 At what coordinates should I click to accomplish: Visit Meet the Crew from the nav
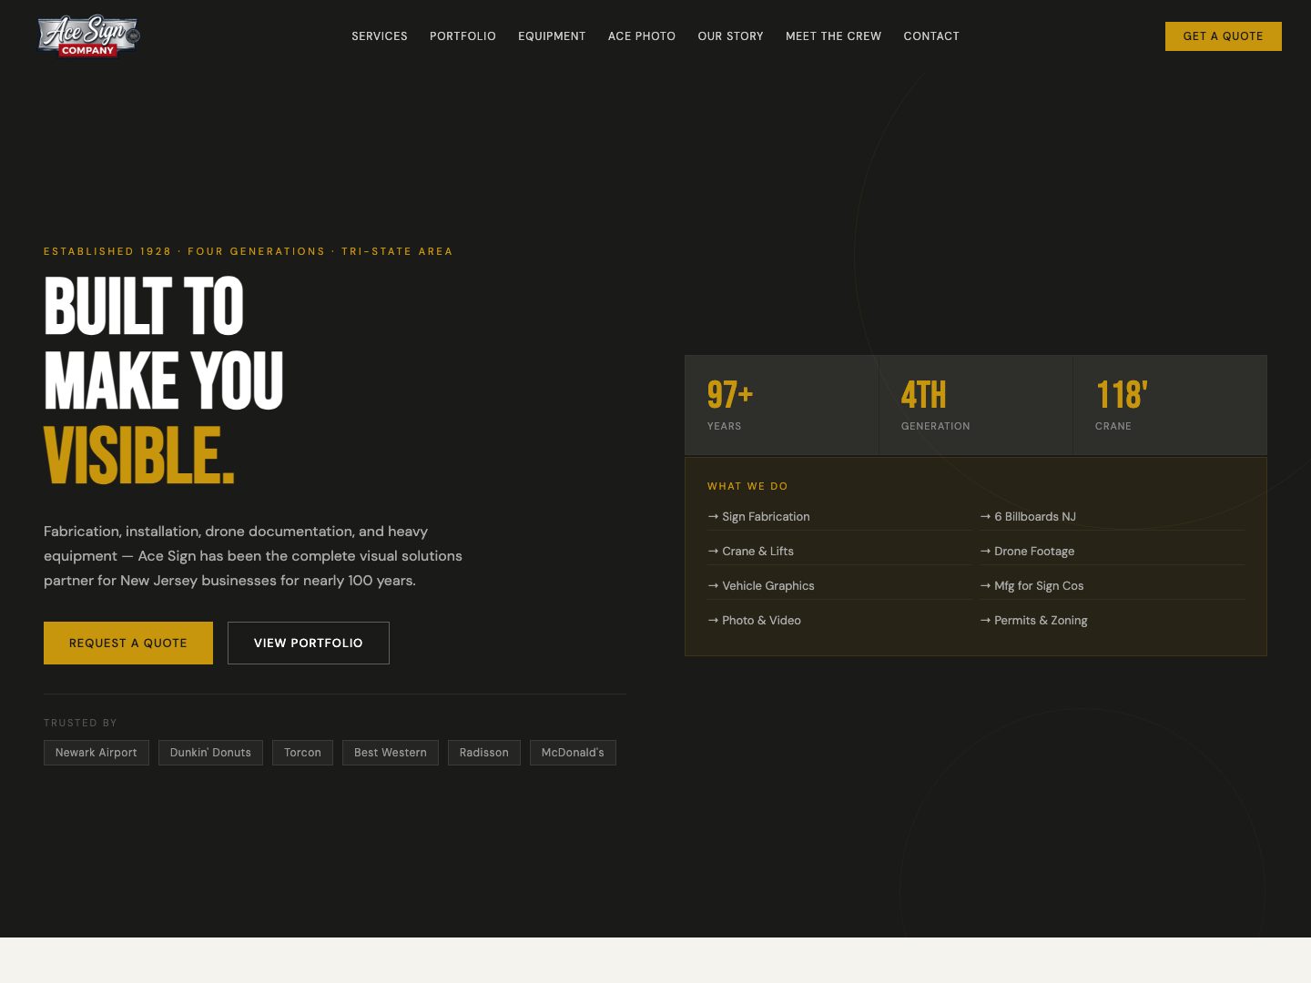point(834,36)
